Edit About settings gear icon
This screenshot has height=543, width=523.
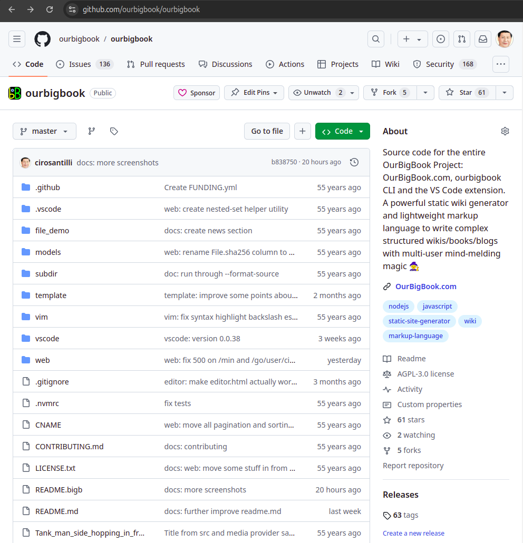coord(505,131)
